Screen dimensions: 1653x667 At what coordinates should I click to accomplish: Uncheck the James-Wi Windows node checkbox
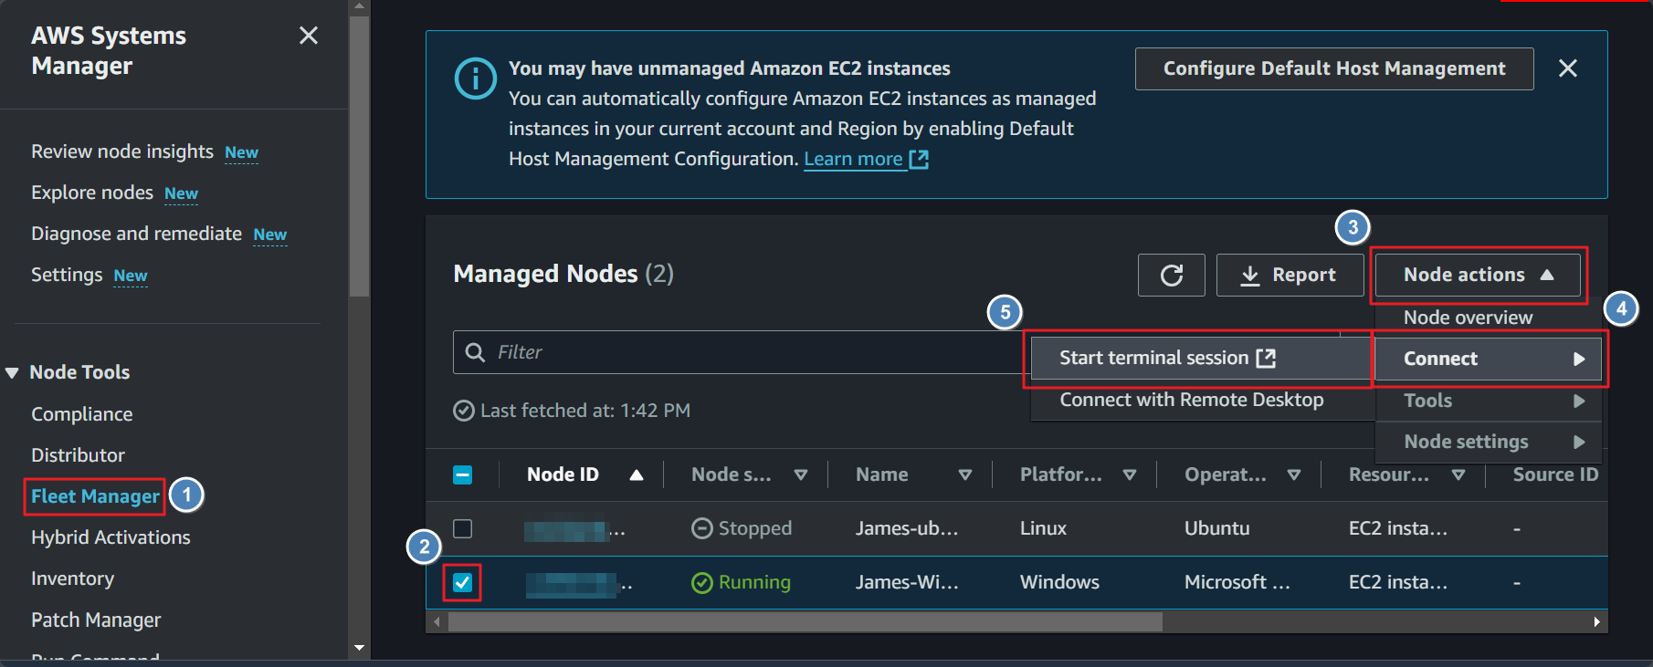[463, 582]
